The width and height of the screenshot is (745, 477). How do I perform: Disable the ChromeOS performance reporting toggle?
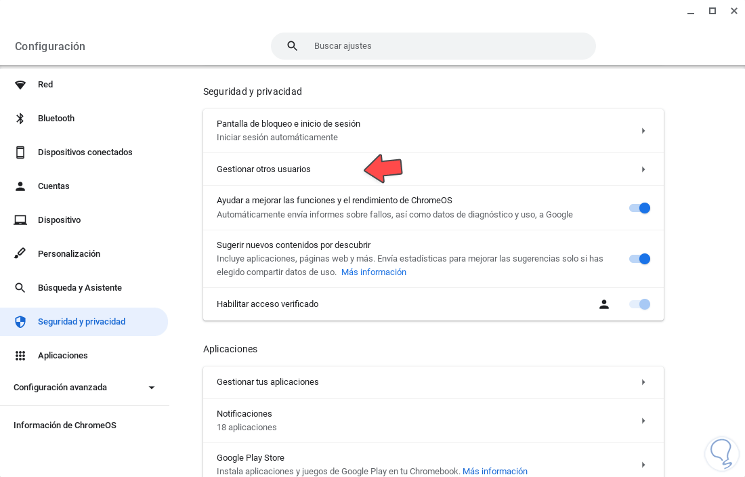pos(639,208)
